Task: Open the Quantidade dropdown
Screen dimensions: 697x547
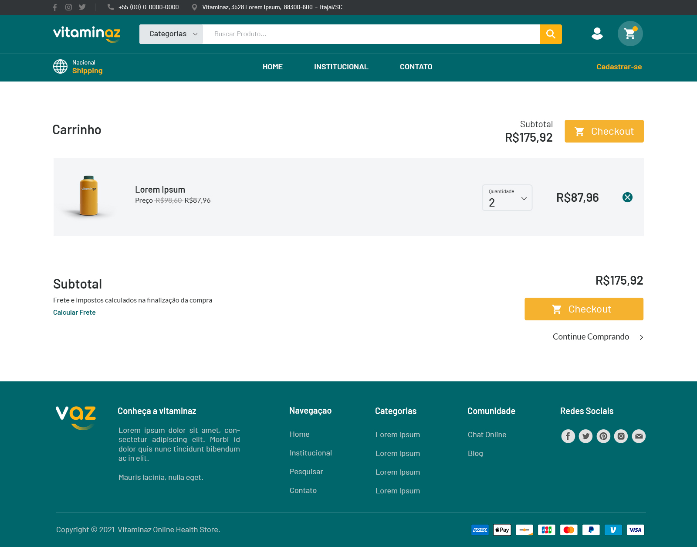Action: coord(507,198)
